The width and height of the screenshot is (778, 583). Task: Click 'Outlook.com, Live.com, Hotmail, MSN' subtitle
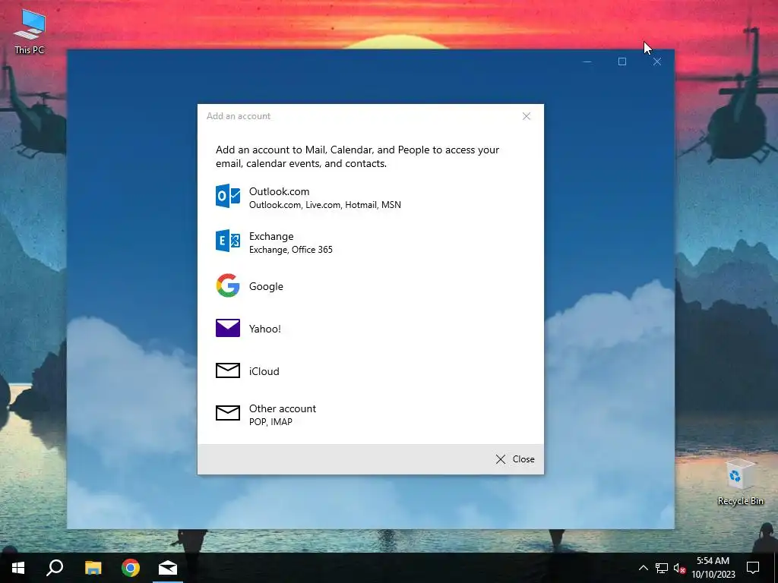point(325,205)
